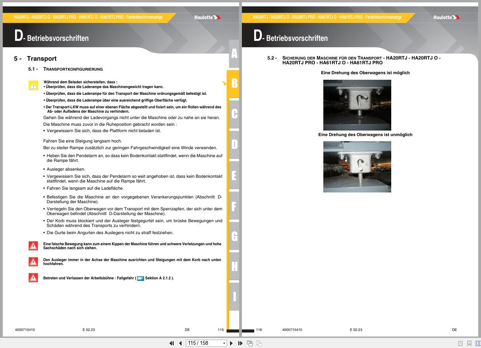Switch to two-page facing view
The height and width of the screenshot is (348, 481).
tap(478, 344)
